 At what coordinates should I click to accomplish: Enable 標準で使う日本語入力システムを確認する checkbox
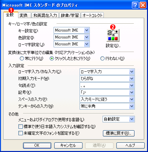pos(20,126)
